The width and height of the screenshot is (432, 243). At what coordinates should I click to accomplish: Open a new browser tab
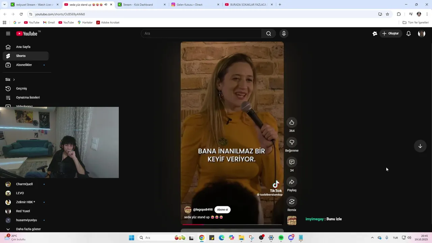pos(280,5)
